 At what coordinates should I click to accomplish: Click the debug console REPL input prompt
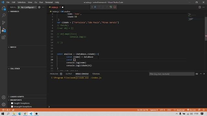[127, 107]
